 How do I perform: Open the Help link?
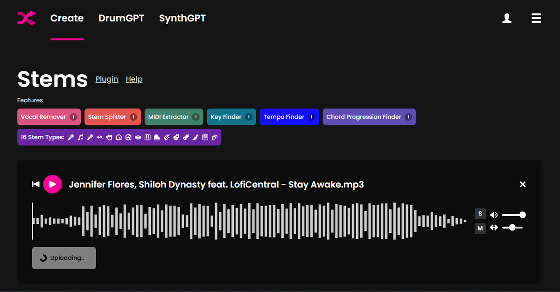[134, 79]
